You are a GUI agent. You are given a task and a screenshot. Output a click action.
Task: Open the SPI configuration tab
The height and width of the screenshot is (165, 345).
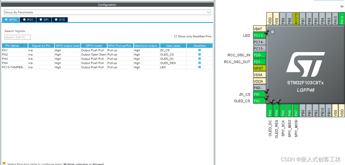pos(44,20)
